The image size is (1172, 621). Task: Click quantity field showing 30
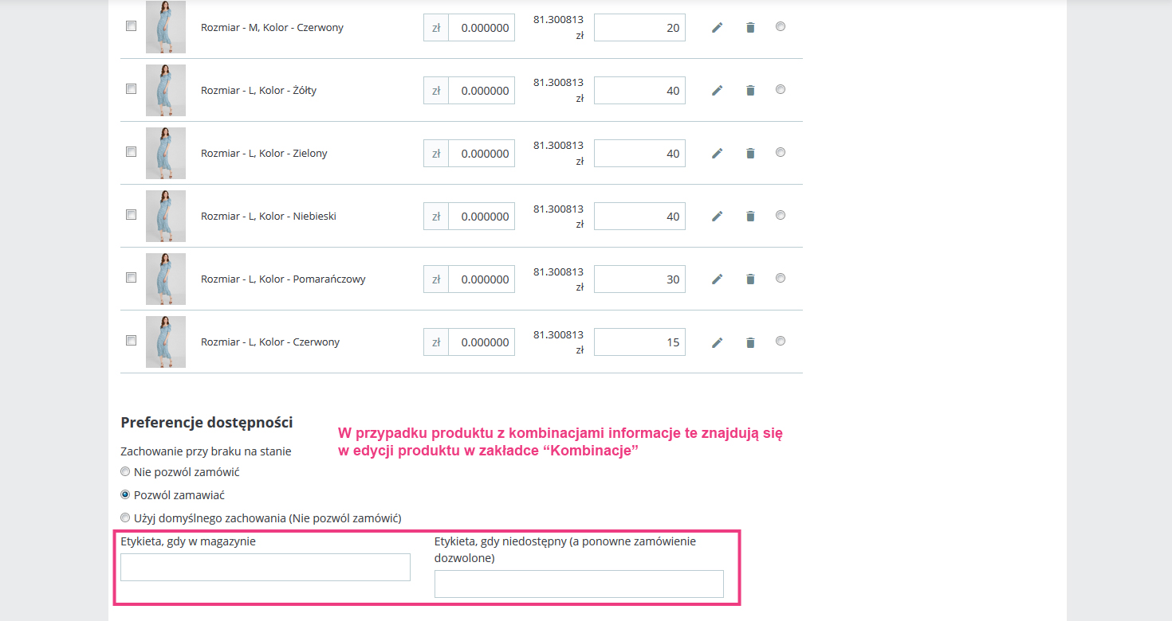639,279
